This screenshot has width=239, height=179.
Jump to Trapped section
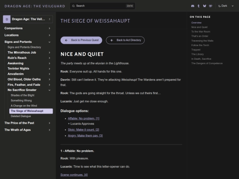click(x=196, y=50)
